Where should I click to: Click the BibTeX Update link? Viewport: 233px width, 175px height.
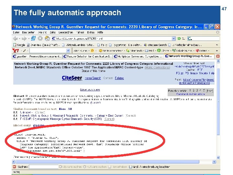(39, 125)
